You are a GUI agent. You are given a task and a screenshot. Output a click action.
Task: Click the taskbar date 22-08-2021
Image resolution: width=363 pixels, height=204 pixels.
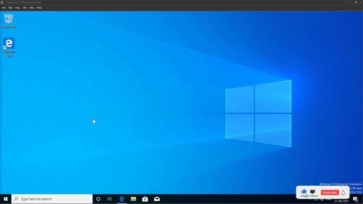pos(341,201)
